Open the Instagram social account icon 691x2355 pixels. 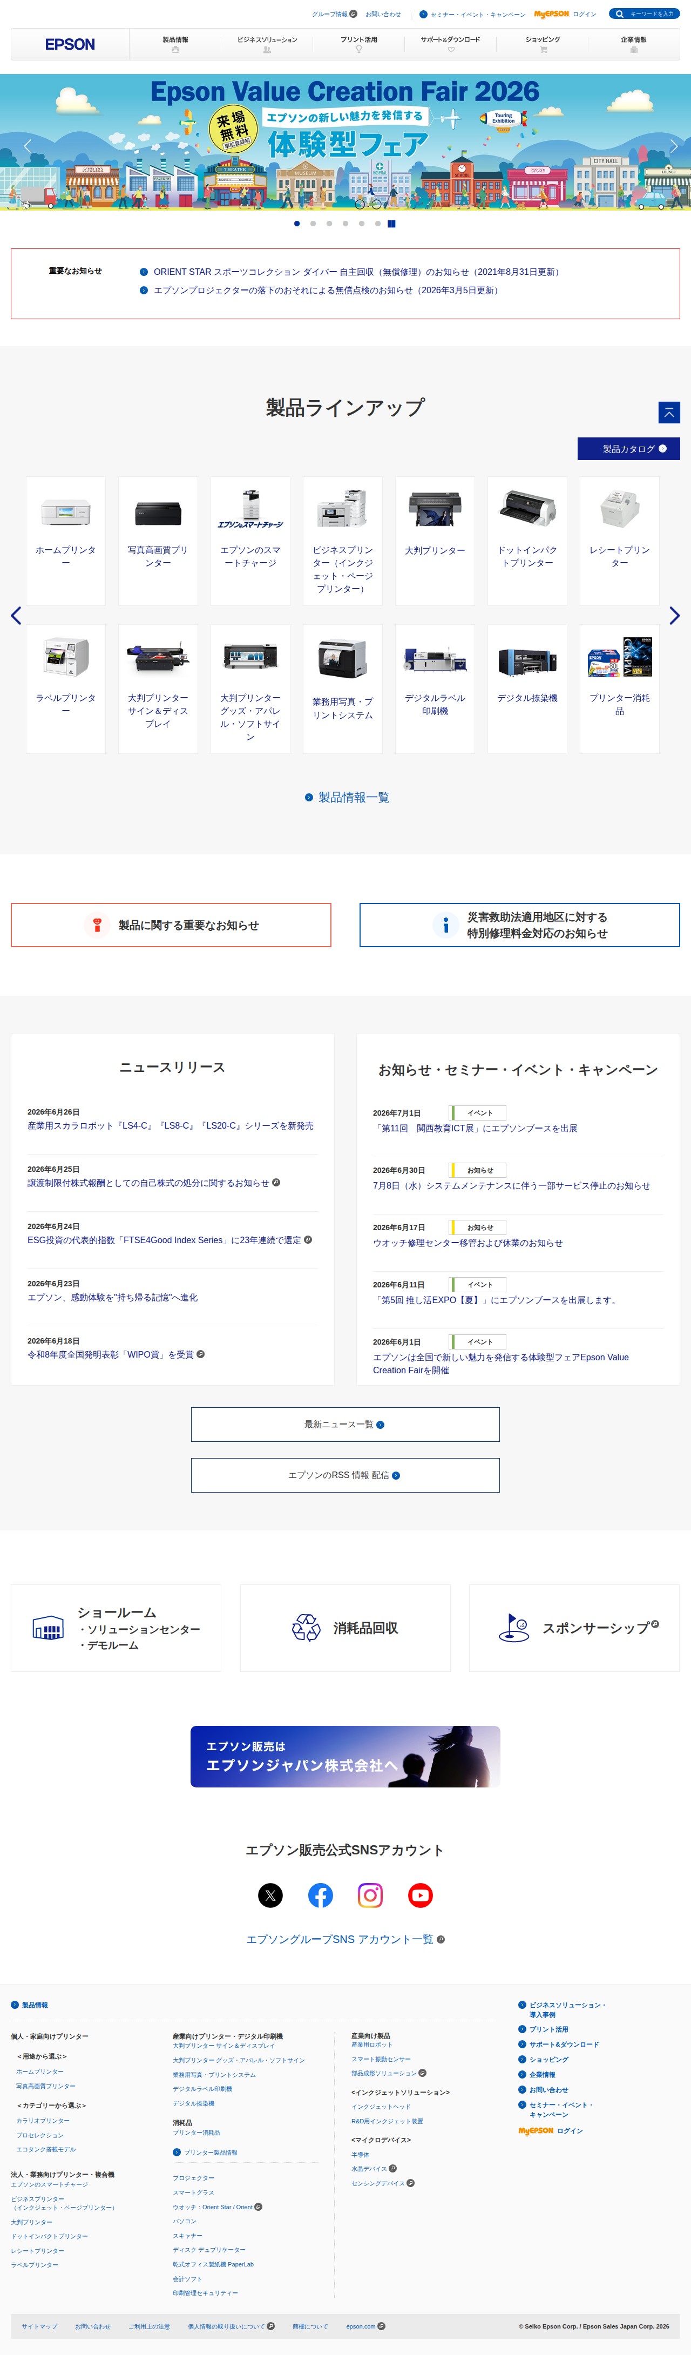(x=370, y=1895)
